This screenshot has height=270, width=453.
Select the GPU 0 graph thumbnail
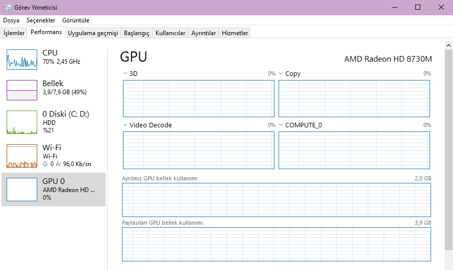tap(22, 190)
